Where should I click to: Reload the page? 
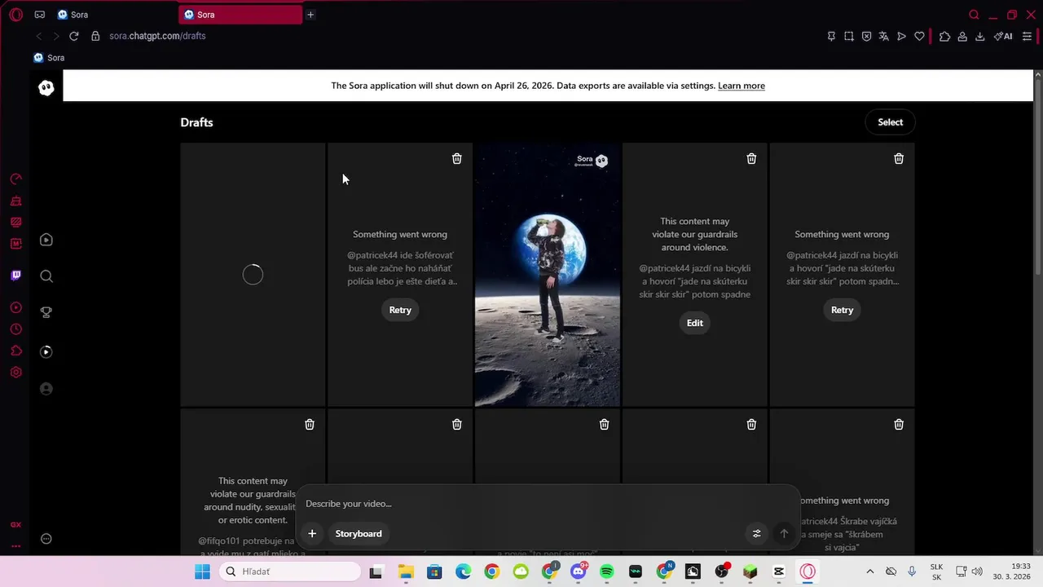[x=74, y=36]
